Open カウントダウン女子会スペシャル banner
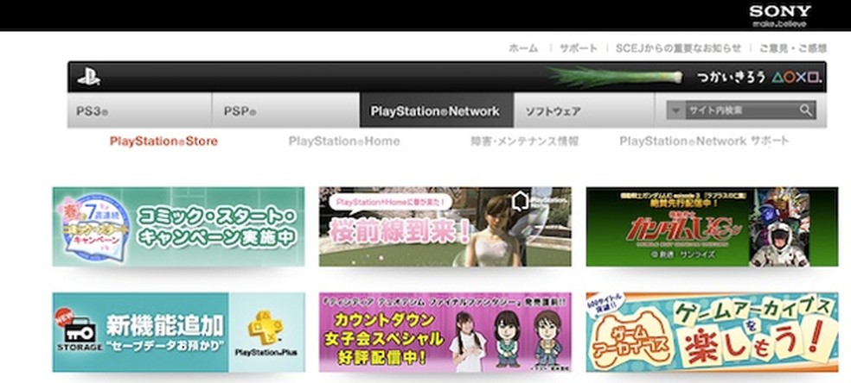Image resolution: width=851 pixels, height=383 pixels. pyautogui.click(x=445, y=332)
